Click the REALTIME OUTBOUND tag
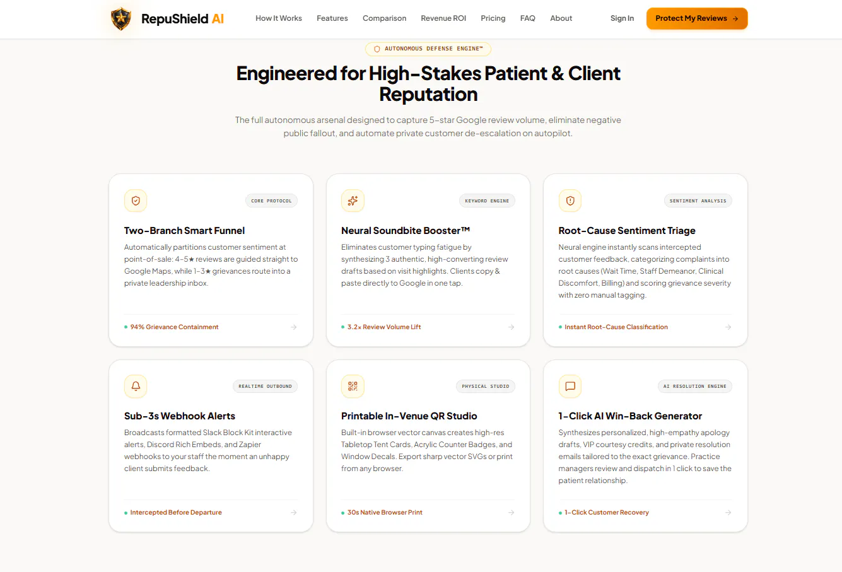The height and width of the screenshot is (572, 842). [x=265, y=386]
